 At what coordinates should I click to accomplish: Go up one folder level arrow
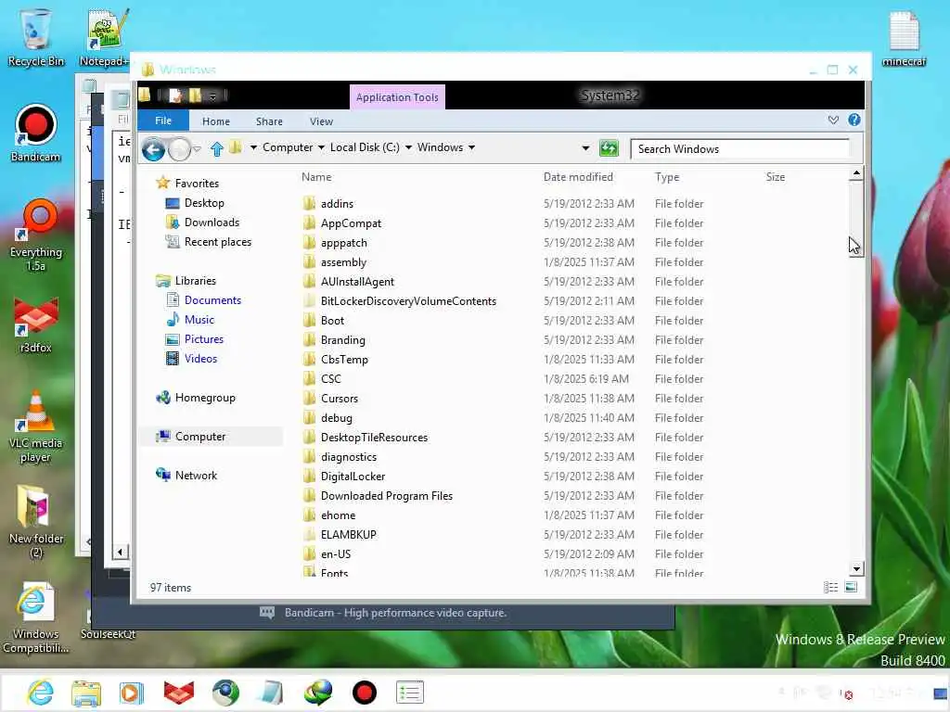[x=217, y=148]
